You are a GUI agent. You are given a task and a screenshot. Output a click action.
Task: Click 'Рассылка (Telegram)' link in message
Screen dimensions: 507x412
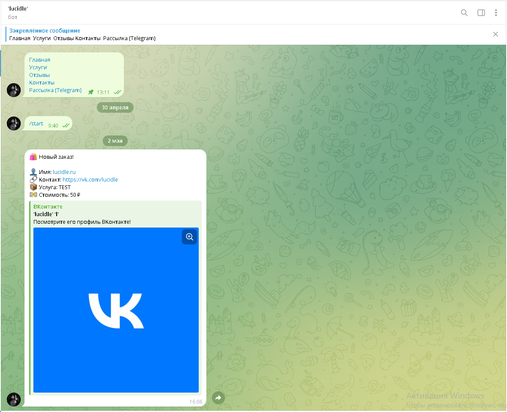(55, 90)
